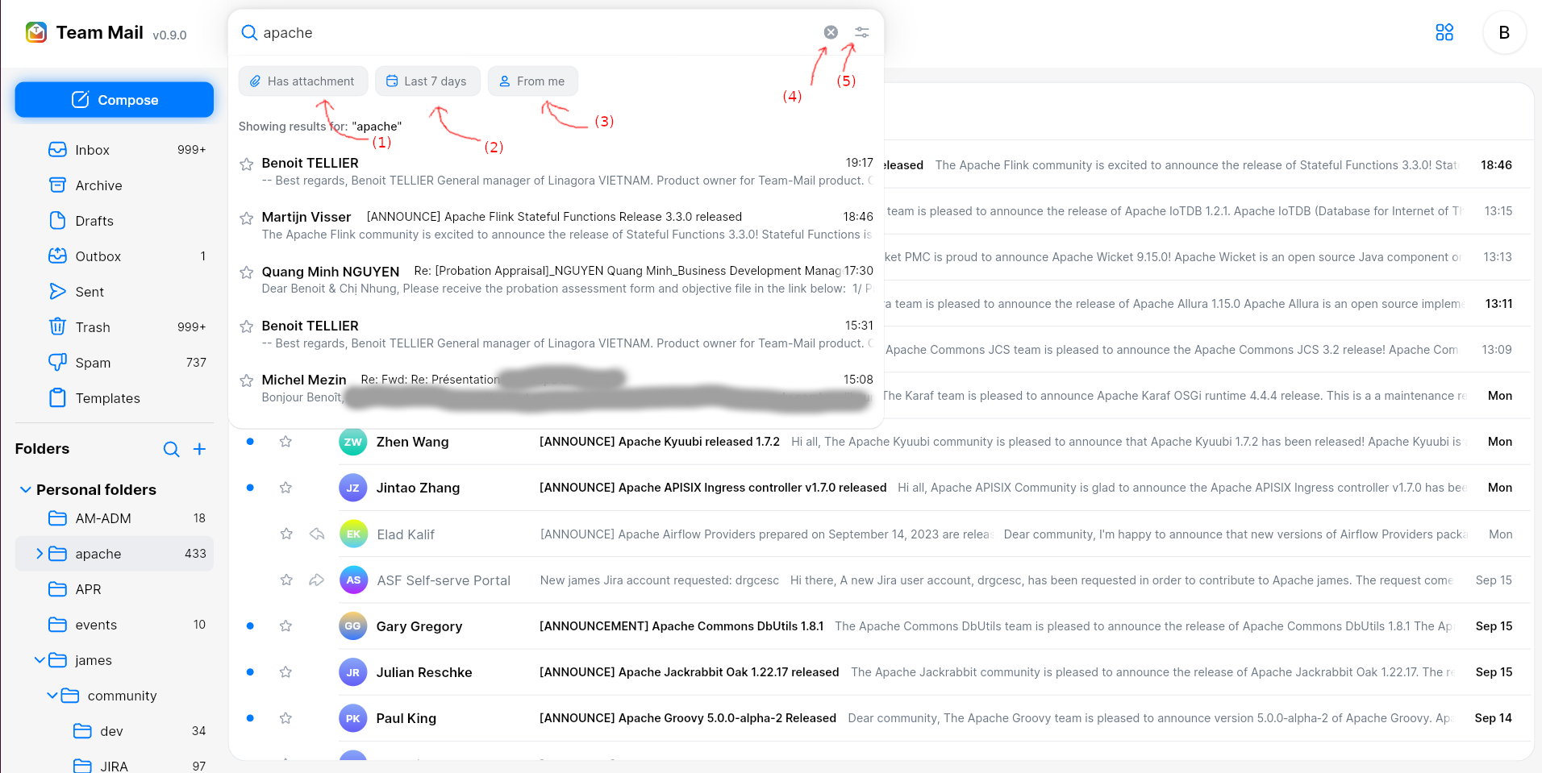Open Apache Kyuubi released 1.7.2 email
Image resolution: width=1542 pixels, height=773 pixels.
tap(879, 442)
